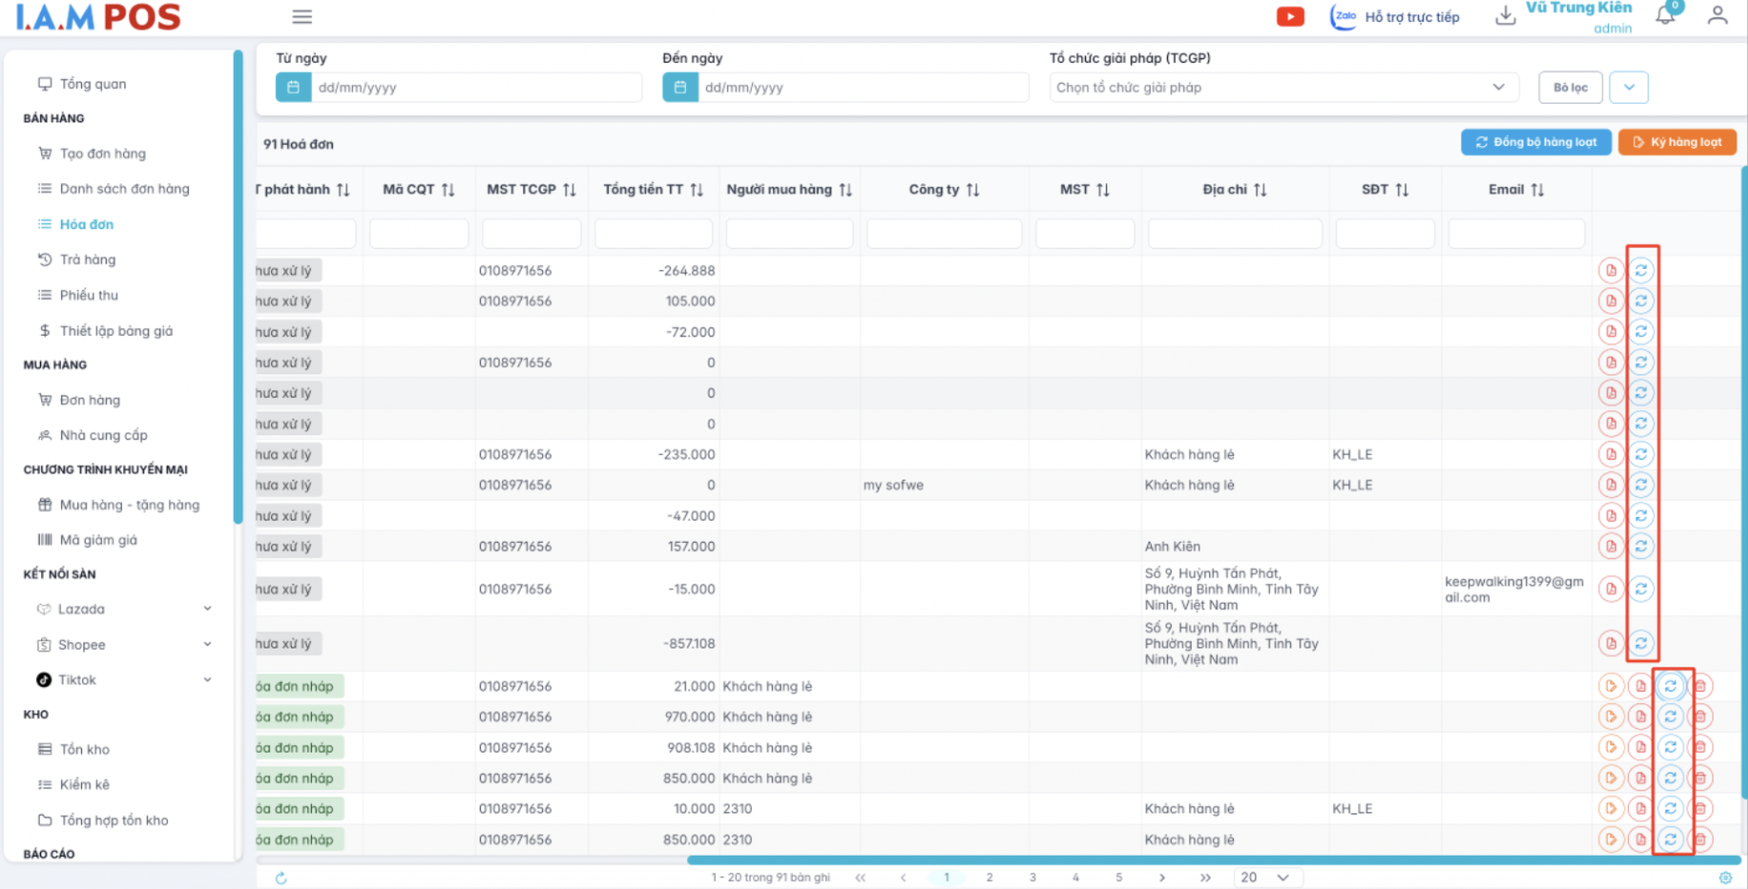Sort by Email column
This screenshot has width=1748, height=889.
(1537, 190)
